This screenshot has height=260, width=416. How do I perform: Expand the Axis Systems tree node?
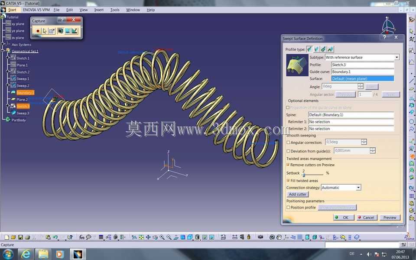tap(3, 44)
